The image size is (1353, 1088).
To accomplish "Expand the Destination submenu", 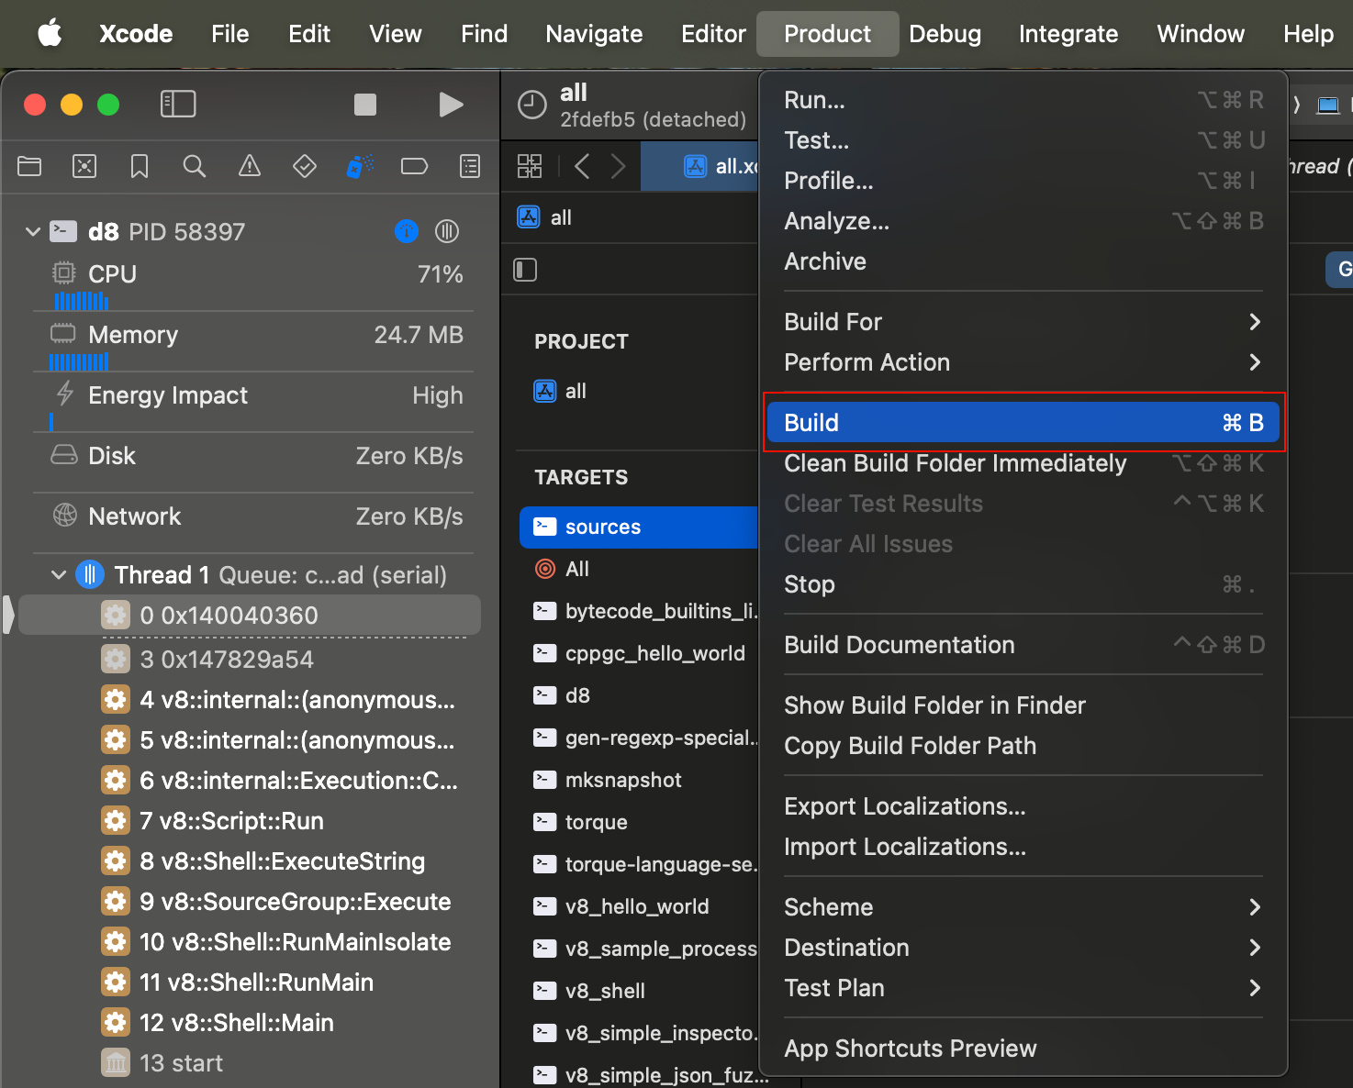I will tap(1023, 948).
